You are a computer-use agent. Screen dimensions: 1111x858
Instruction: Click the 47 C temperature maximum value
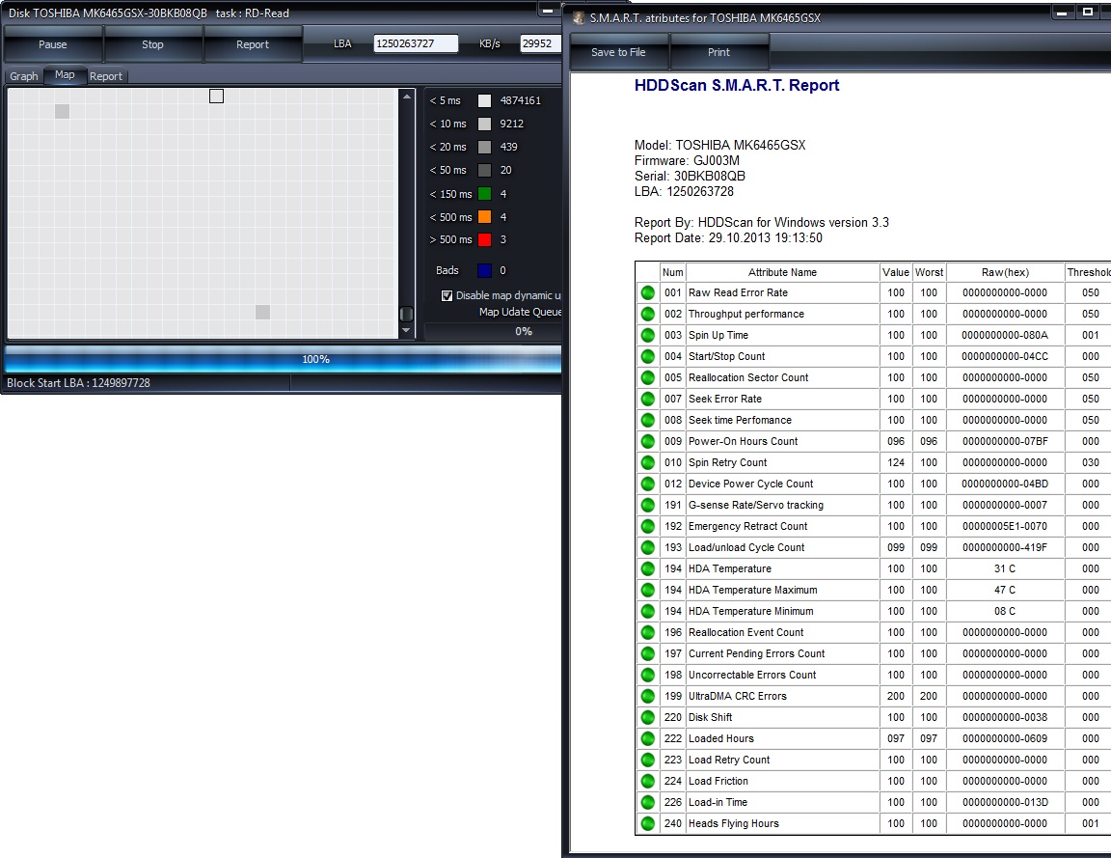pos(1005,590)
